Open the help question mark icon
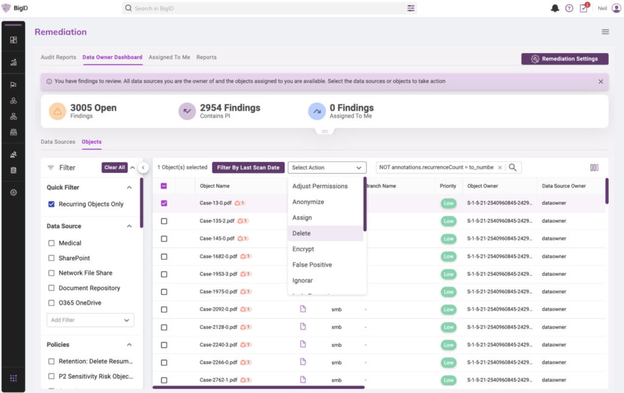The width and height of the screenshot is (624, 393). click(x=569, y=9)
